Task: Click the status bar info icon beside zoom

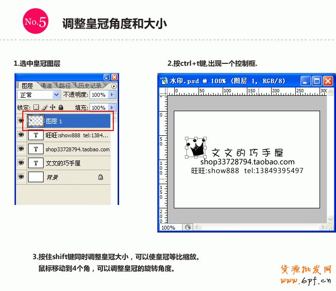Action: 187,227
